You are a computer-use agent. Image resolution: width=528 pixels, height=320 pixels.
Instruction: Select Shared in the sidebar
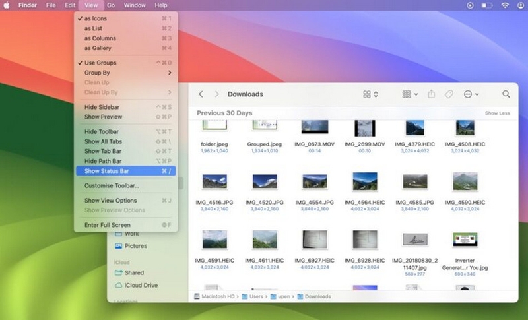(129, 272)
